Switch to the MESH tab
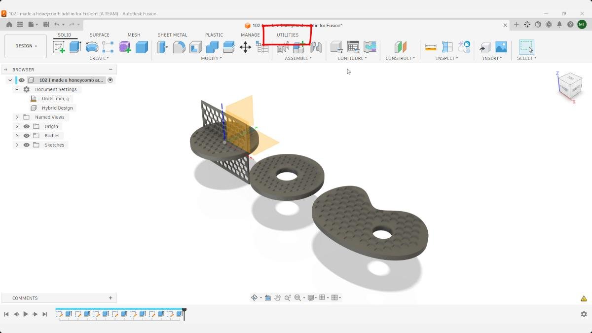 (134, 35)
